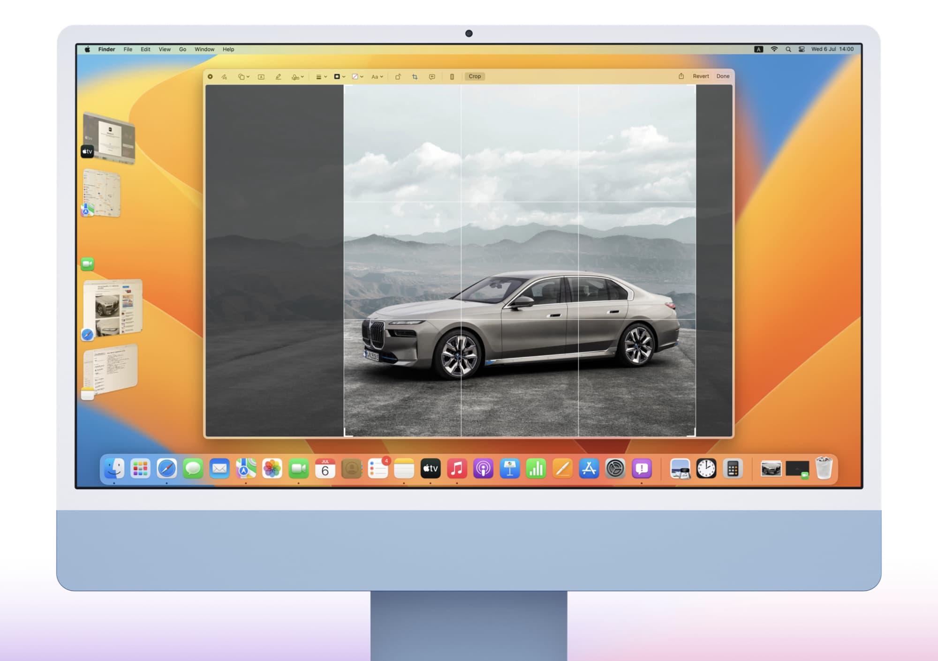Click the Share icon in toolbar
938x661 pixels.
coord(681,76)
